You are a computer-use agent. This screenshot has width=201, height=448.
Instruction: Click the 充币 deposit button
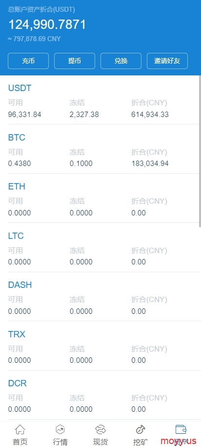pos(28,61)
